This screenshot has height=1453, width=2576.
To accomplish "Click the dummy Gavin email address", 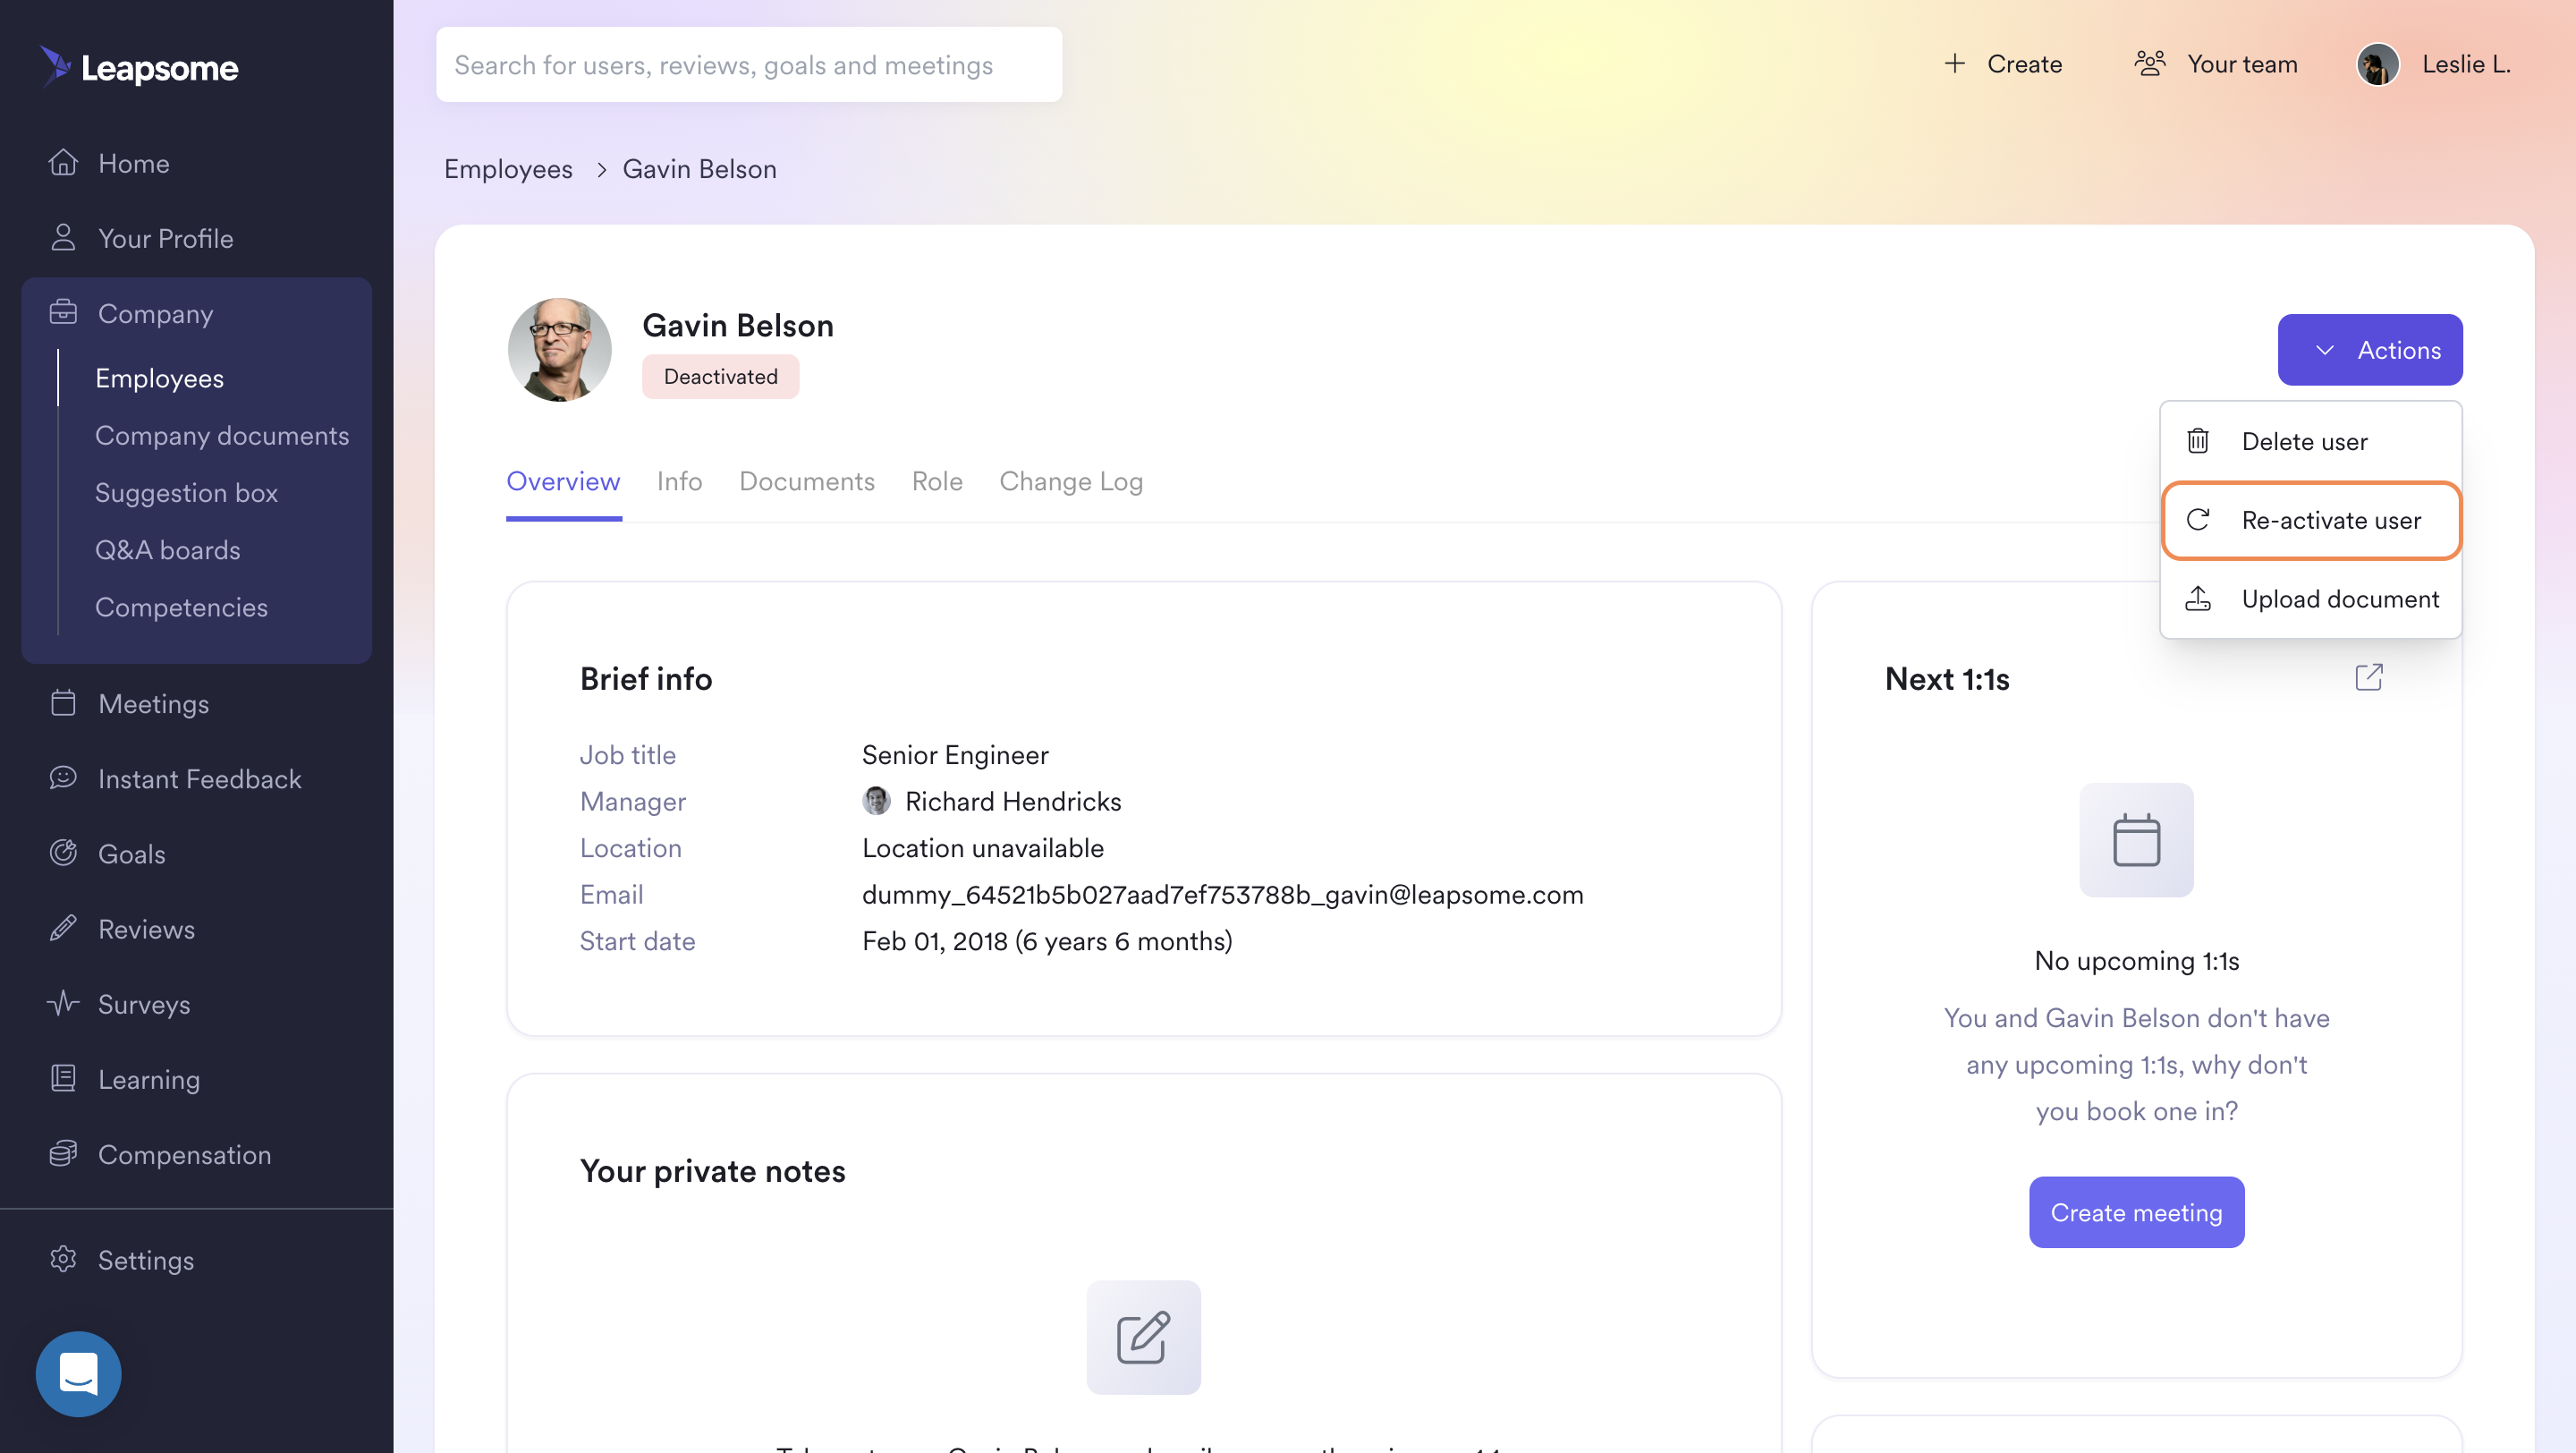I will (1222, 894).
